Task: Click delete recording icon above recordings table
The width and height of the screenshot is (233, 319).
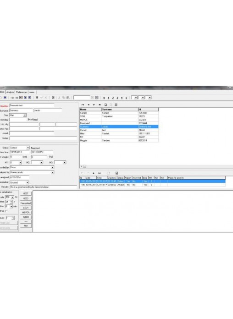Action: pos(116,173)
